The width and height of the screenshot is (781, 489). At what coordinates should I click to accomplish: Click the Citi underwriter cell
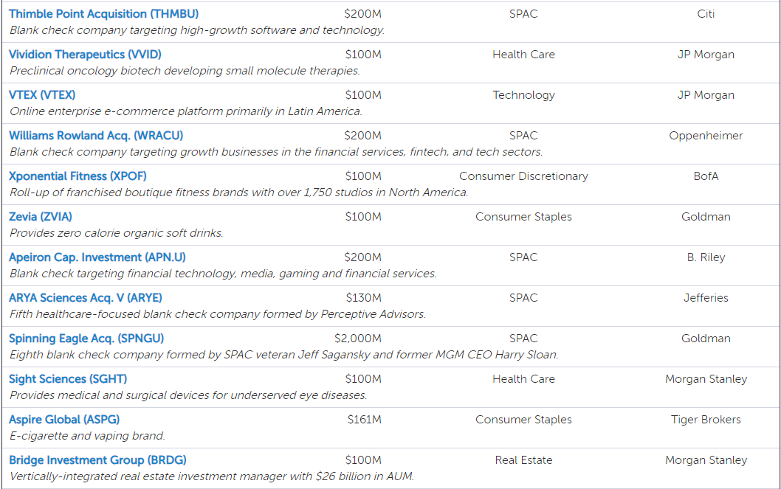click(x=706, y=14)
